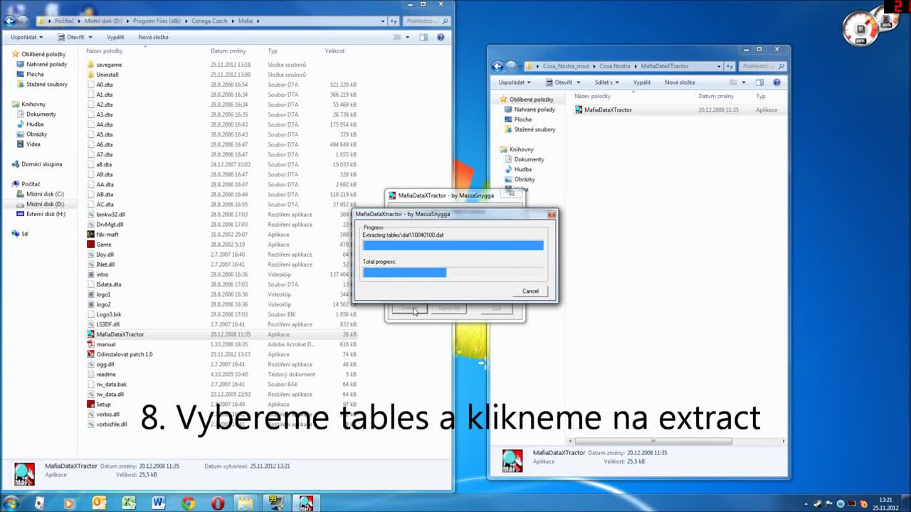The image size is (911, 512).
Task: Expand the Sdílet s dropdown menu
Action: (x=606, y=82)
